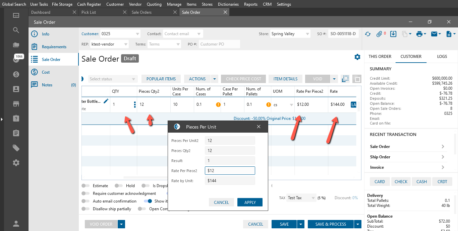Turn off the Show it switch
This screenshot has height=231, width=458.
(x=148, y=201)
